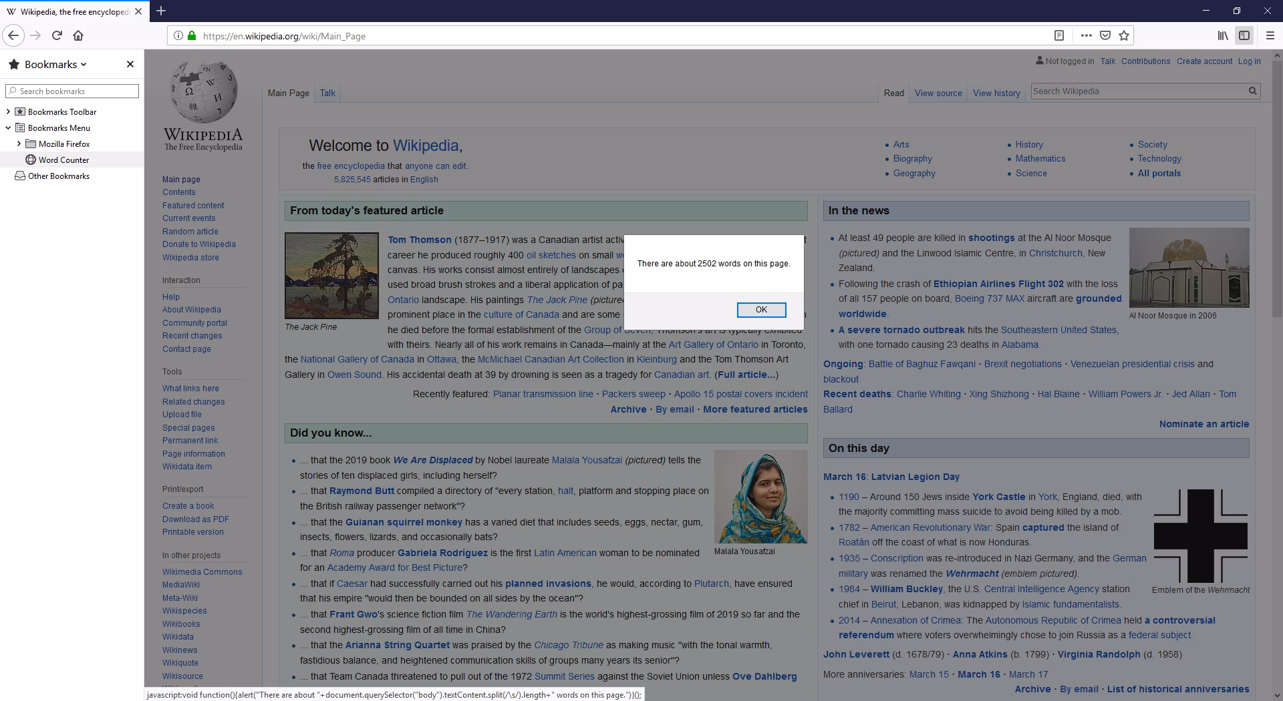1283x701 pixels.
Task: Toggle the sidebars toolbar button
Action: click(1244, 36)
